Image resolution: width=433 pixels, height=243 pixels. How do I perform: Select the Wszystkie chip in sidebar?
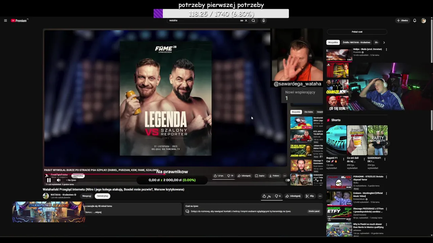click(333, 43)
